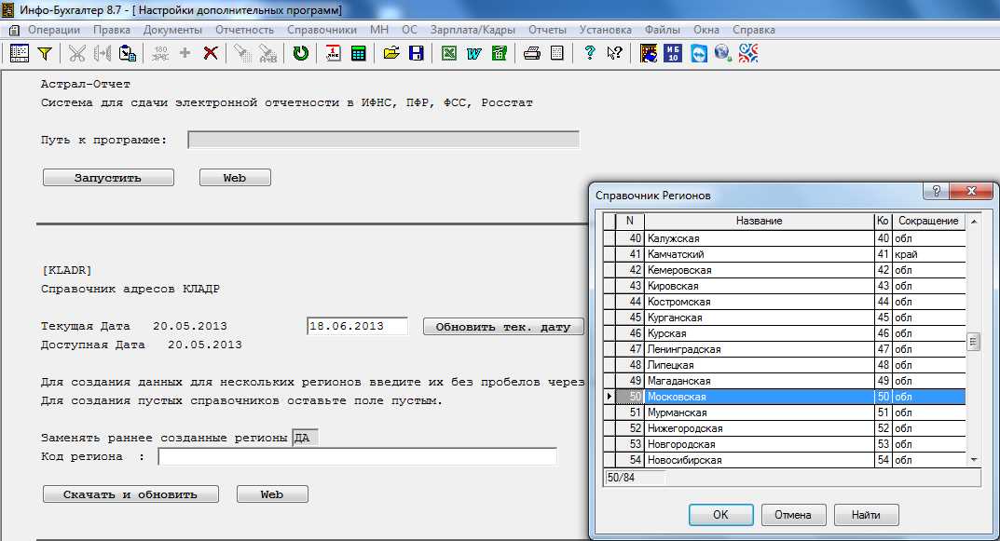The width and height of the screenshot is (1000, 541).
Task: Open the calendar date icon
Action: click(x=333, y=53)
